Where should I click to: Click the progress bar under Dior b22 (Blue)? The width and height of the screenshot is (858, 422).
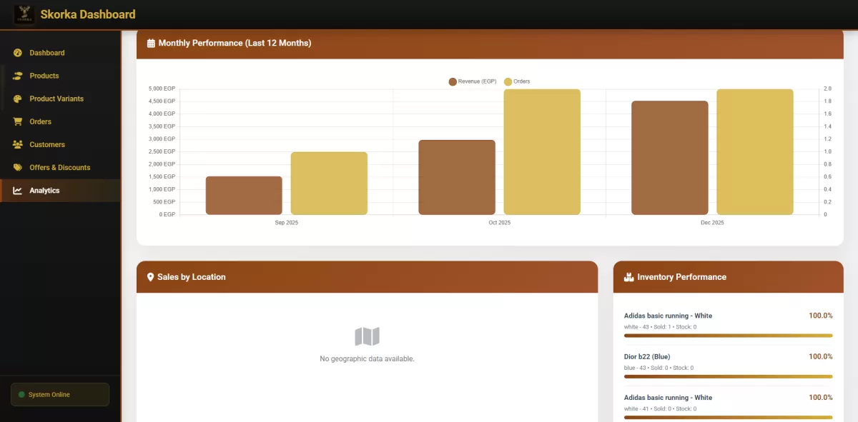[728, 376]
